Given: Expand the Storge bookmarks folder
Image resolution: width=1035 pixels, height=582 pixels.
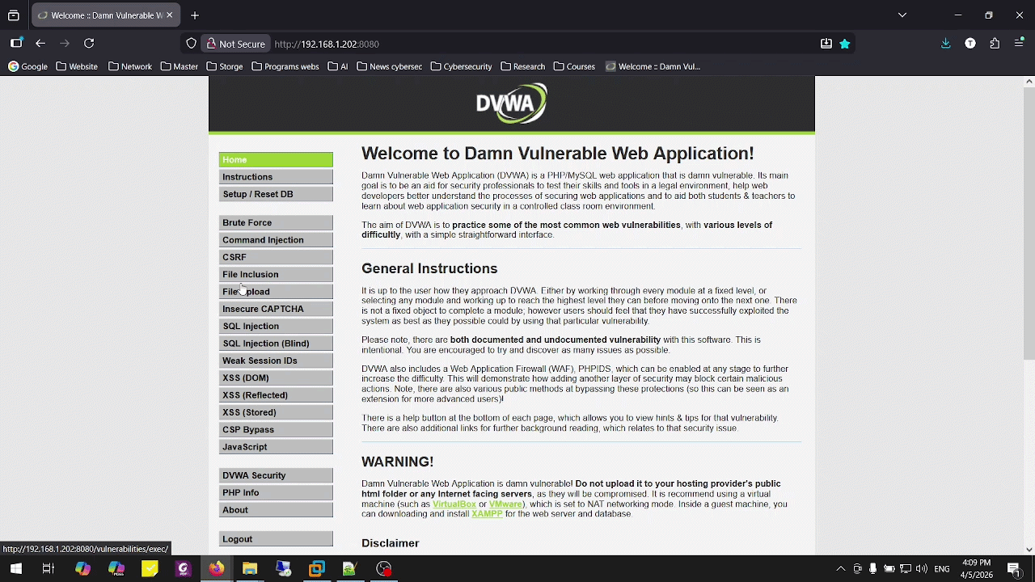Looking at the screenshot, I should [225, 66].
